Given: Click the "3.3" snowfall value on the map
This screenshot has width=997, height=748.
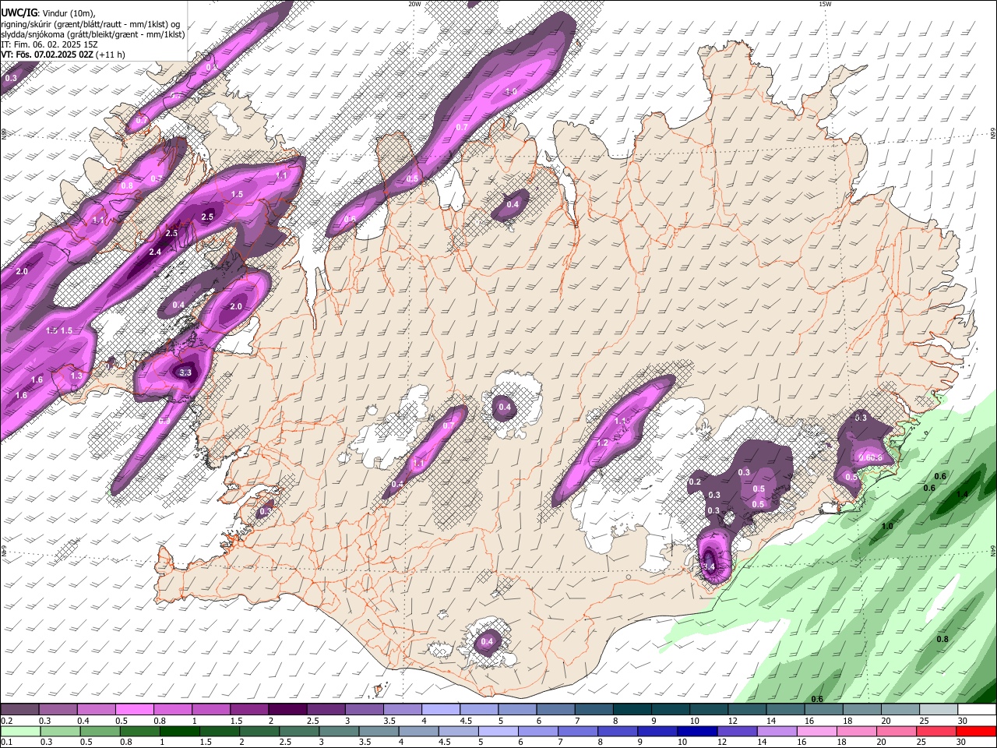Looking at the screenshot, I should [185, 372].
